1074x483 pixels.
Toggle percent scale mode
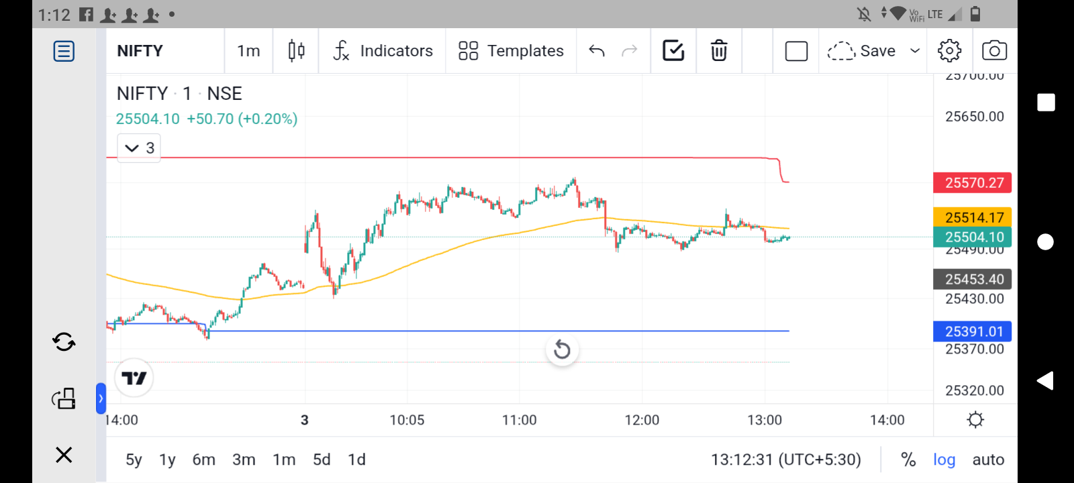pyautogui.click(x=908, y=460)
